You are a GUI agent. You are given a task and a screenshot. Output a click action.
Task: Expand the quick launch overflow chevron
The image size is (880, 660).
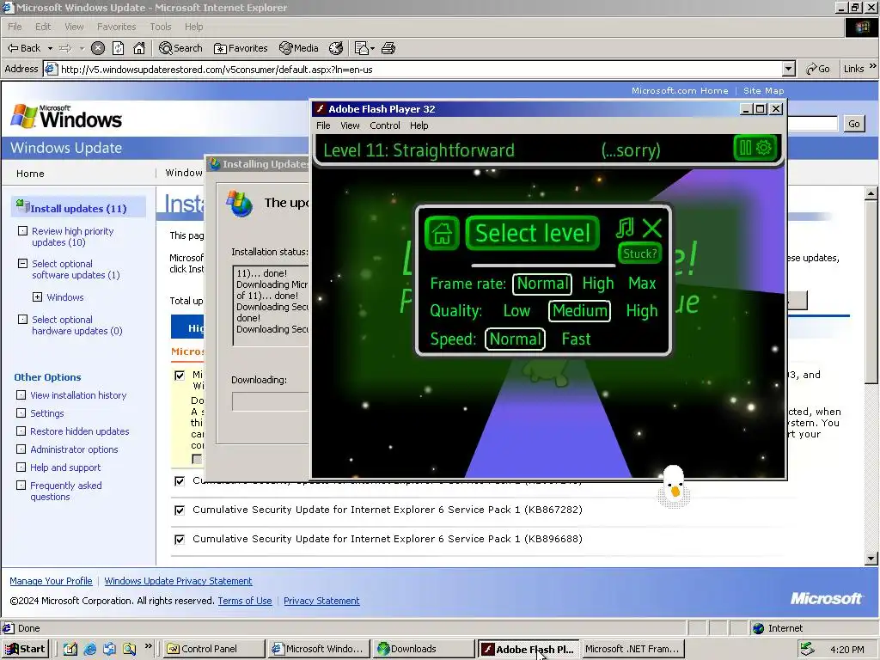coord(148,646)
